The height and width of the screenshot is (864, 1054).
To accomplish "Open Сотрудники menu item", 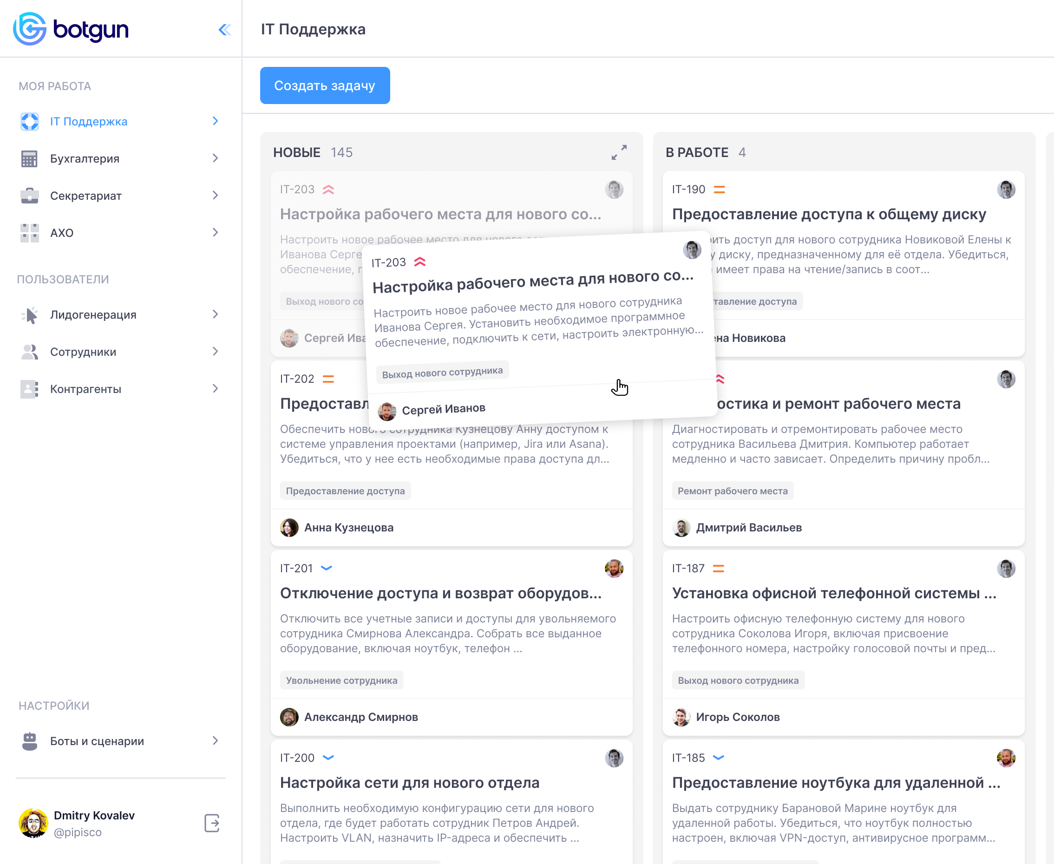I will point(120,352).
